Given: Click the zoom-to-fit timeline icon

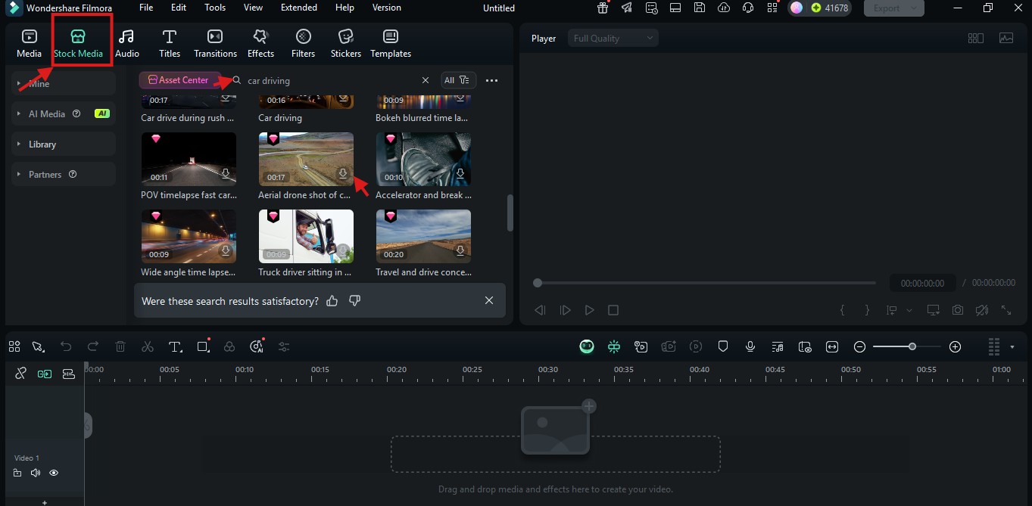Looking at the screenshot, I should pyautogui.click(x=832, y=346).
